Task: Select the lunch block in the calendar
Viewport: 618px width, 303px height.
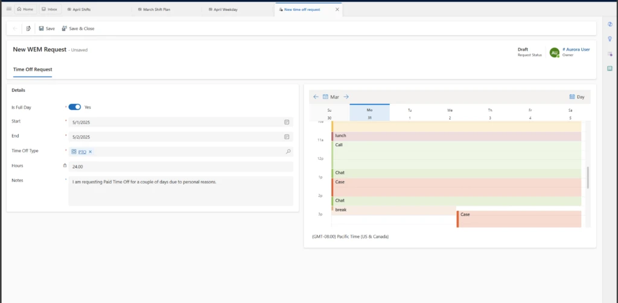Action: pyautogui.click(x=362, y=136)
